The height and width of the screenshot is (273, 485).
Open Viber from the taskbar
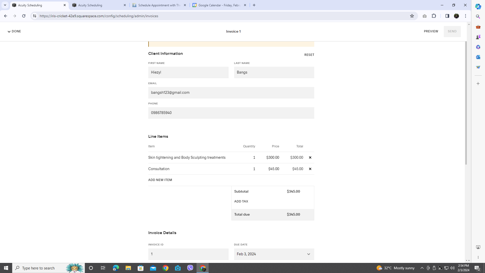tap(190, 268)
